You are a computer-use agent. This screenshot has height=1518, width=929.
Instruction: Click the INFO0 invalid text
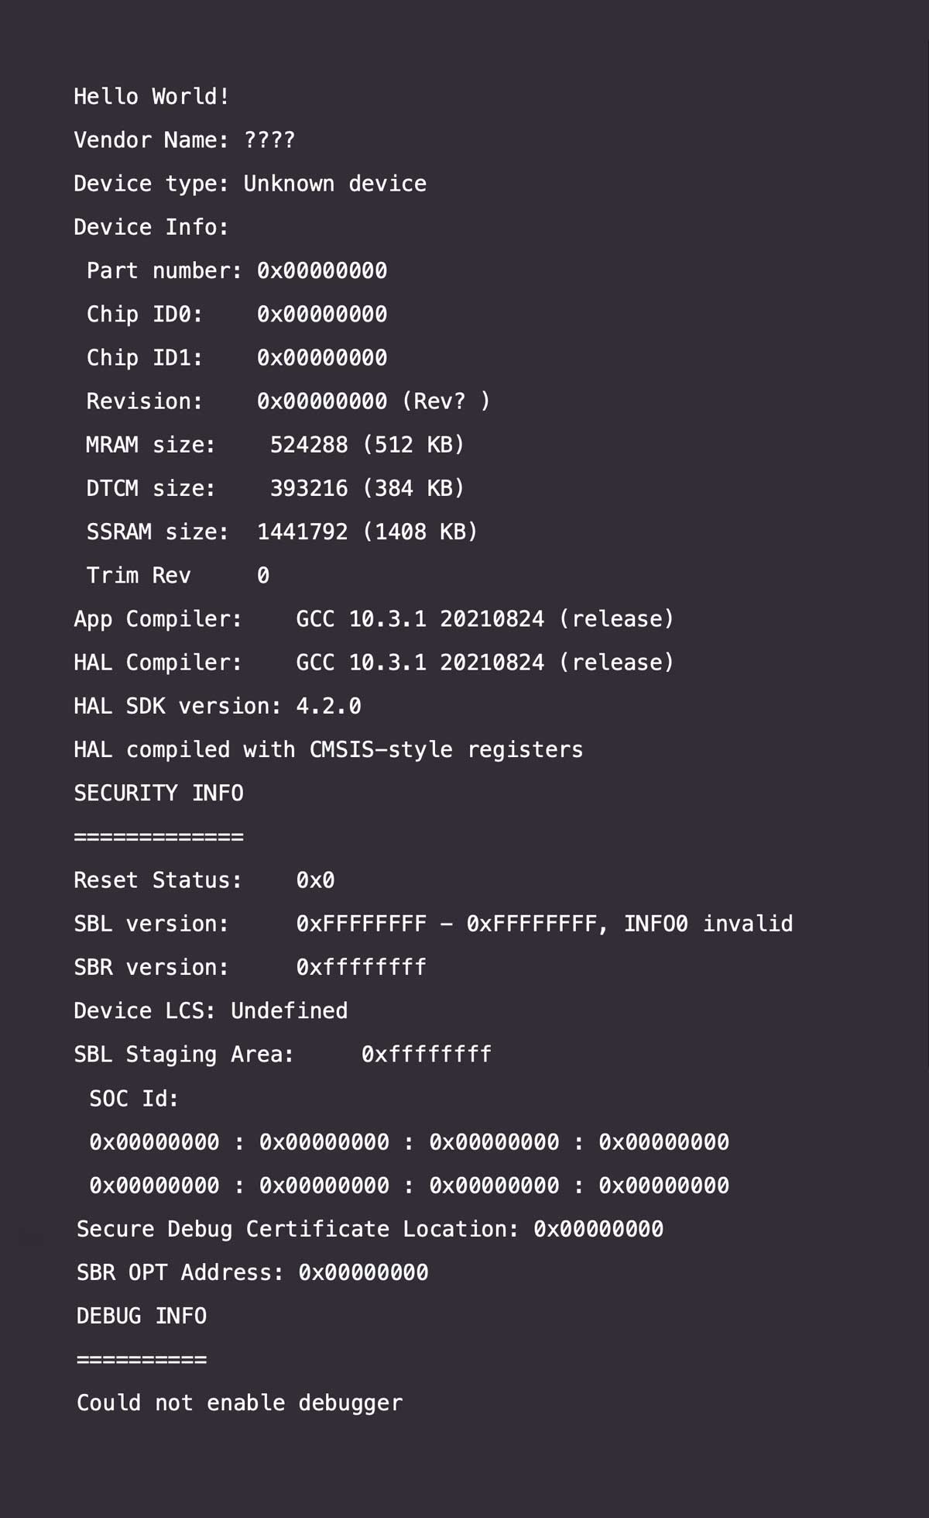pos(708,924)
